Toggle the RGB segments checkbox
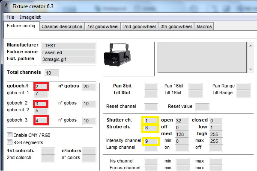This screenshot has width=257, height=171. pyautogui.click(x=10, y=142)
